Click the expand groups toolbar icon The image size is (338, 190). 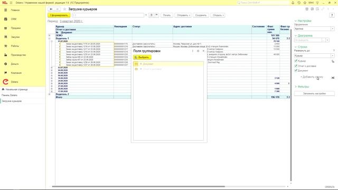[151, 15]
